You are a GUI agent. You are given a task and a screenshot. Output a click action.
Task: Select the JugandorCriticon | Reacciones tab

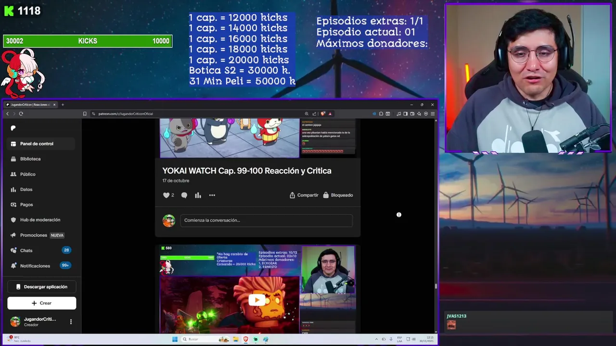point(30,105)
